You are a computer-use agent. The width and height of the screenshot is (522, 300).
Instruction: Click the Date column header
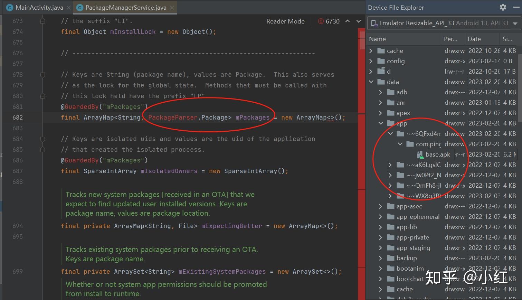pyautogui.click(x=474, y=39)
